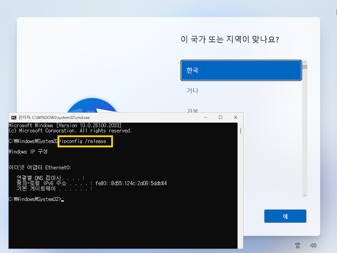Click the 'Windows IP 구성' output line
Image resolution: width=337 pixels, height=253 pixels.
coord(28,152)
